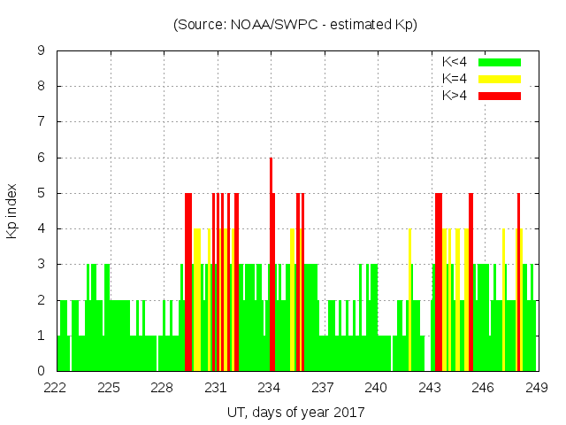Click the 249 tick label on x-axis
The height and width of the screenshot is (425, 566).
click(537, 387)
